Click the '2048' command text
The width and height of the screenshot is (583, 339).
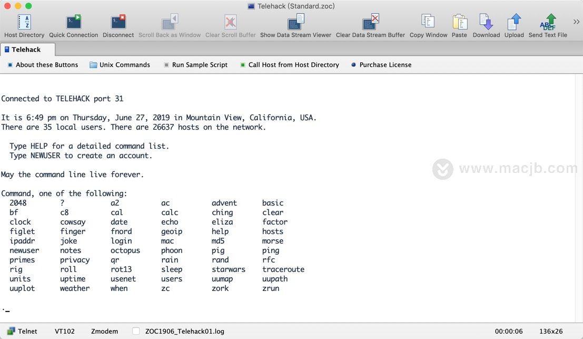pyautogui.click(x=18, y=203)
